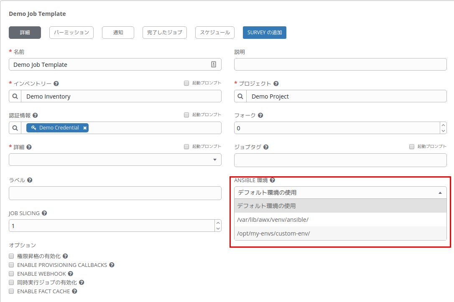Show help for ENABLE PROVISIONING CALLBACKS
Viewport: 454px width, 302px height.
pos(112,265)
